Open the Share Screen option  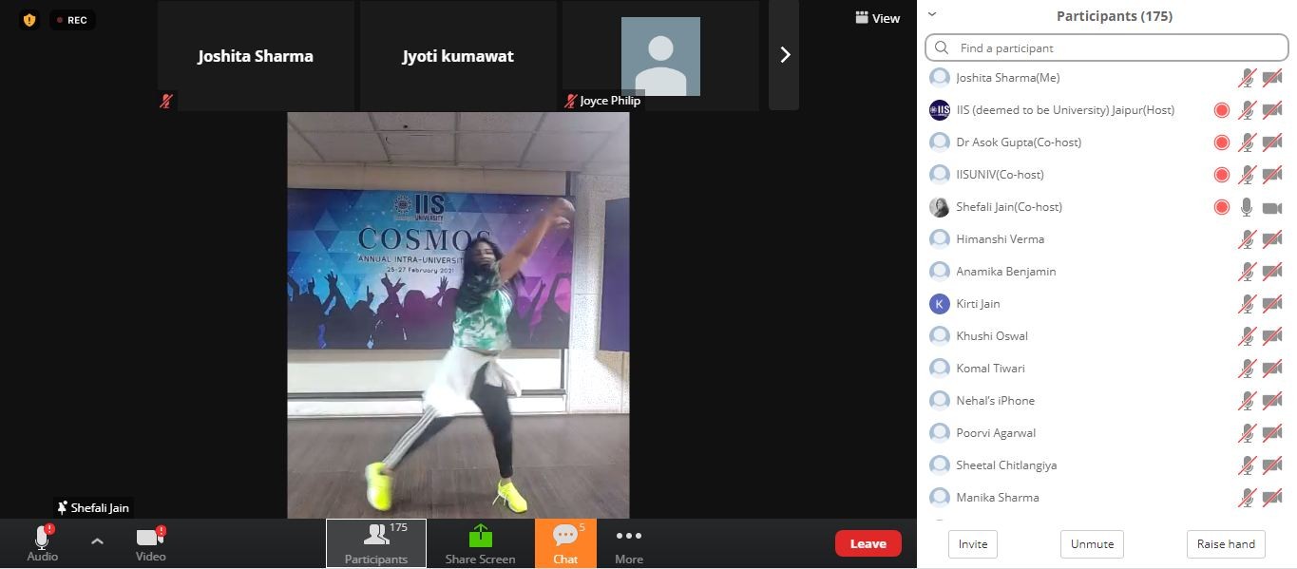click(x=480, y=543)
